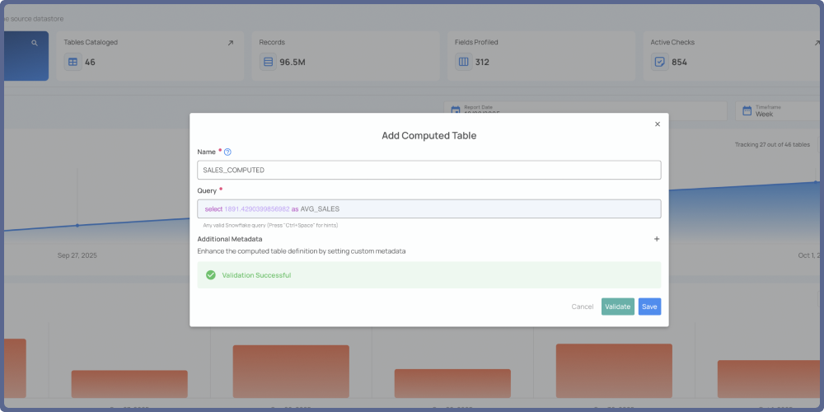Click the Records icon beside 96.5M
This screenshot has height=412, width=824.
point(268,62)
